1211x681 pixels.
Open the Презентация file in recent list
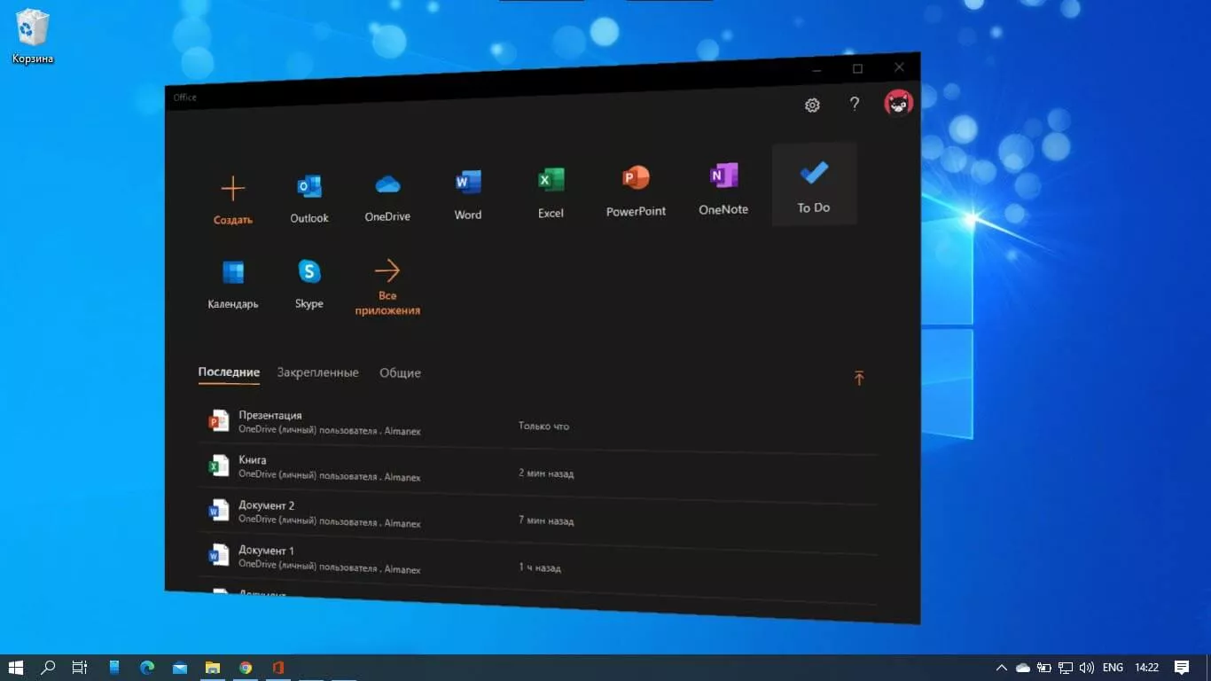270,416
